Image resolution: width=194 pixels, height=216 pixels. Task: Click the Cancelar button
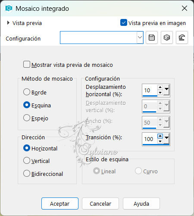pos(100,203)
